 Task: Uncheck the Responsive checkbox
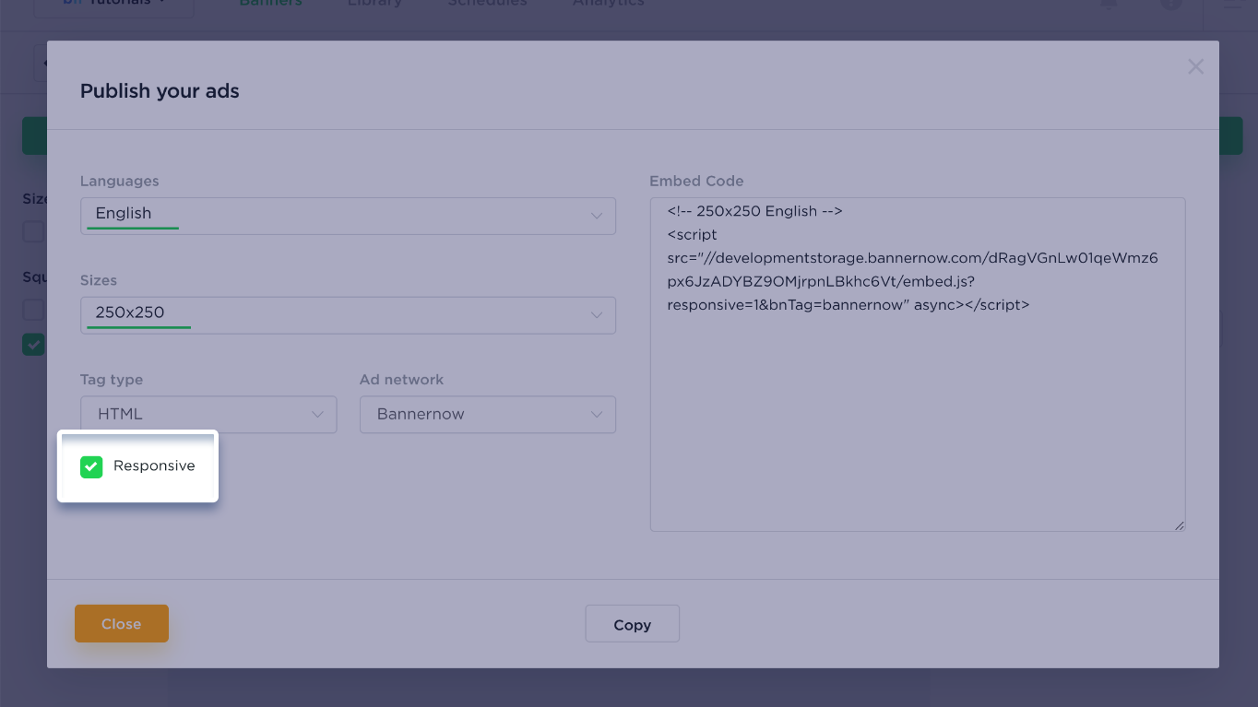[x=91, y=466]
